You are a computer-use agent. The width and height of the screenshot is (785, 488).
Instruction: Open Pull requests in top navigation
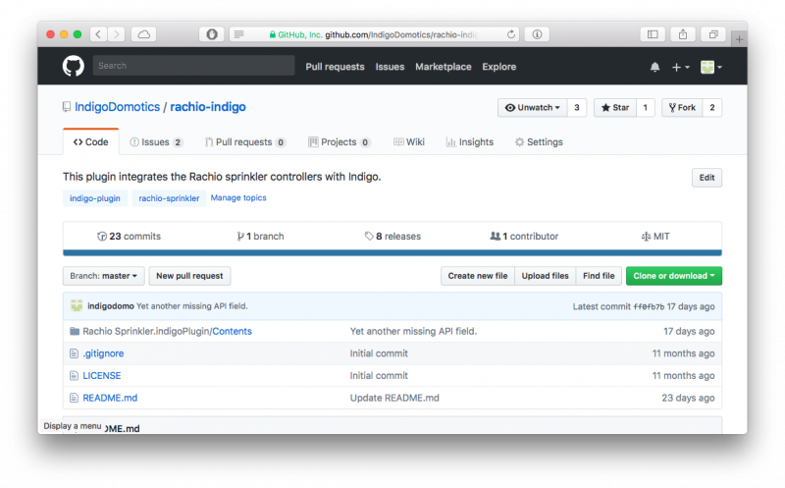pyautogui.click(x=335, y=67)
